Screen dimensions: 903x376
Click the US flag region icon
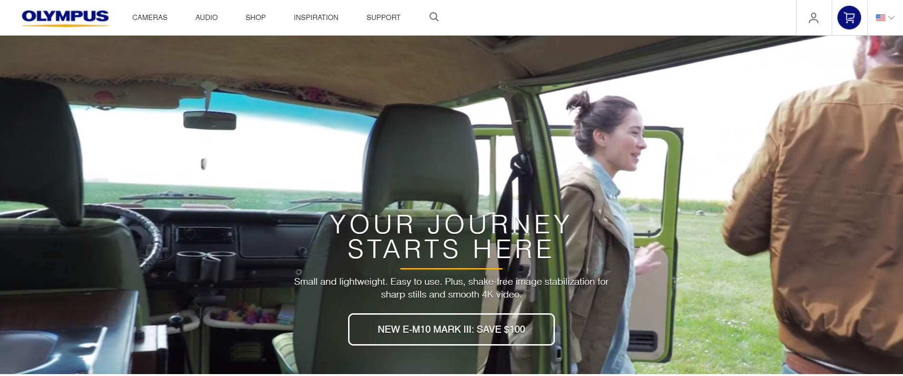881,18
